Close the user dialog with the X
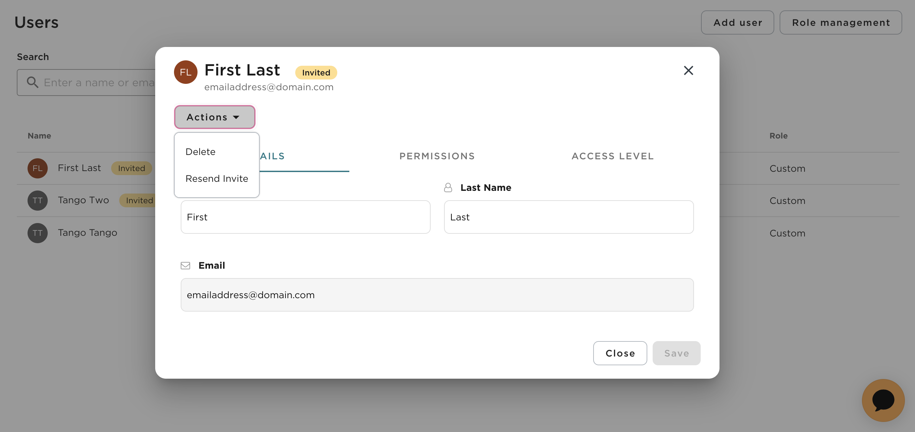 [688, 70]
